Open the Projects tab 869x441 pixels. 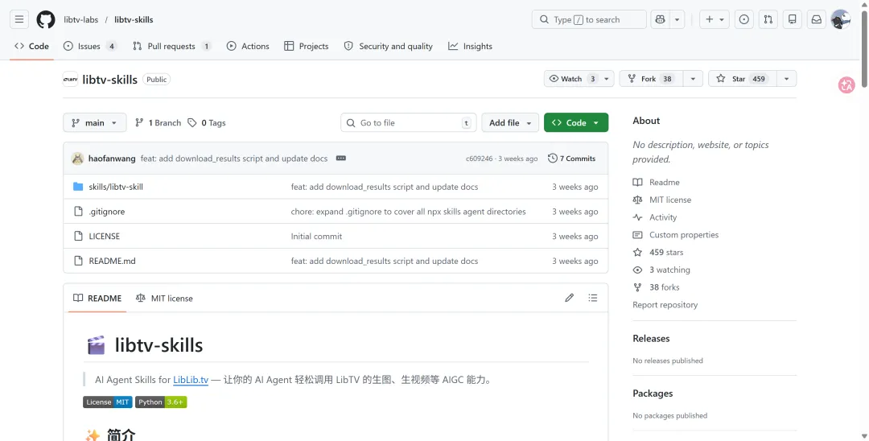(x=307, y=46)
